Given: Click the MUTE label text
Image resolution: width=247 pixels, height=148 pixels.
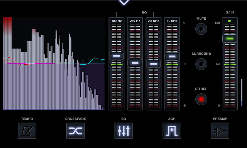Looking at the screenshot, I should pyautogui.click(x=201, y=18).
